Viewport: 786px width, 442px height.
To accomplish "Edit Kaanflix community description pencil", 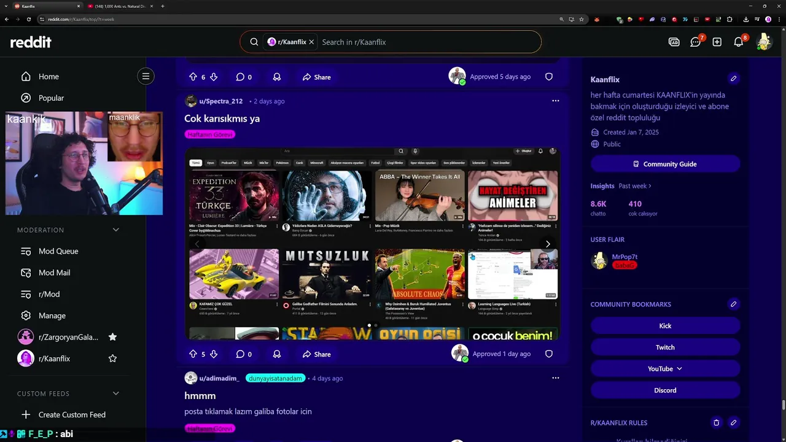I will [733, 79].
